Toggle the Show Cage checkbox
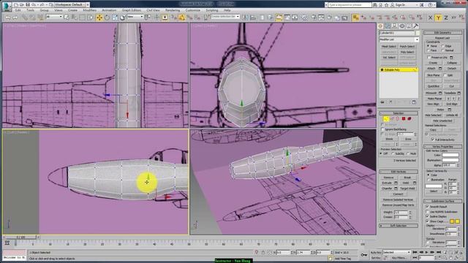Viewport: 468px width, 263px height. click(x=427, y=221)
